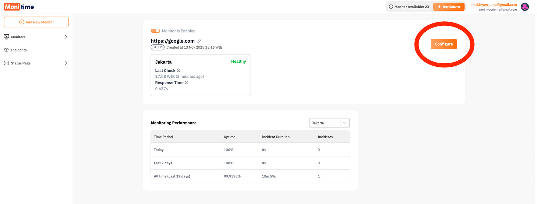Click the Incidents shield icon

tap(6, 50)
